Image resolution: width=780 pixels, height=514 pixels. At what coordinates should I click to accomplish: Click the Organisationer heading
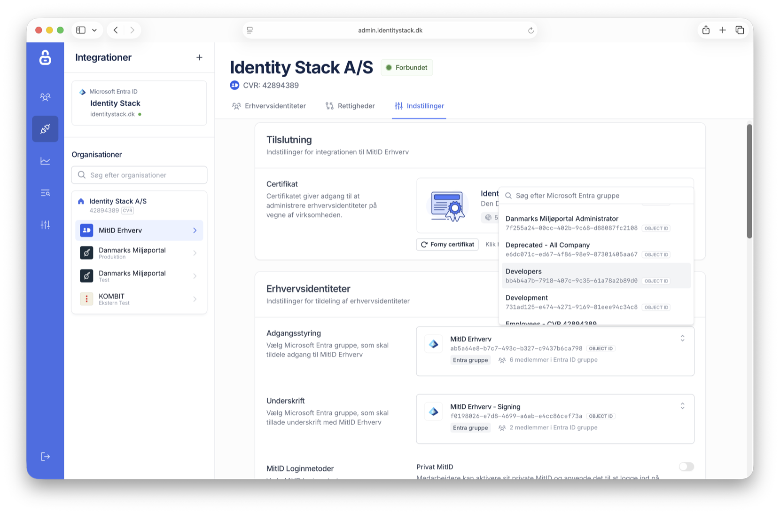(x=97, y=155)
